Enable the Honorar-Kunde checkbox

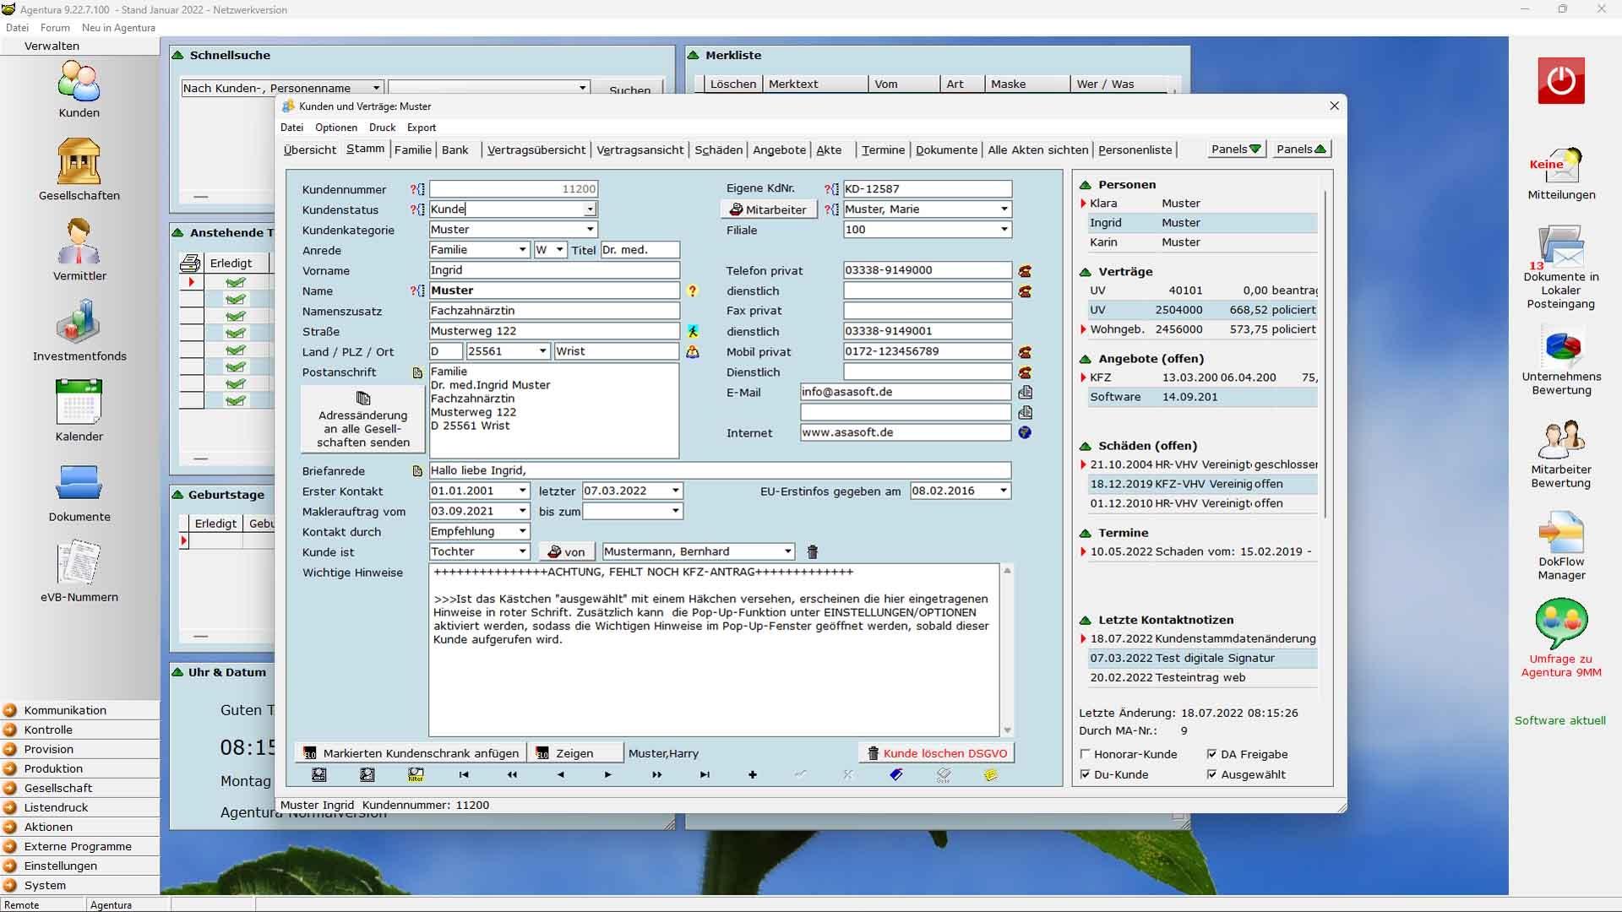click(x=1086, y=754)
